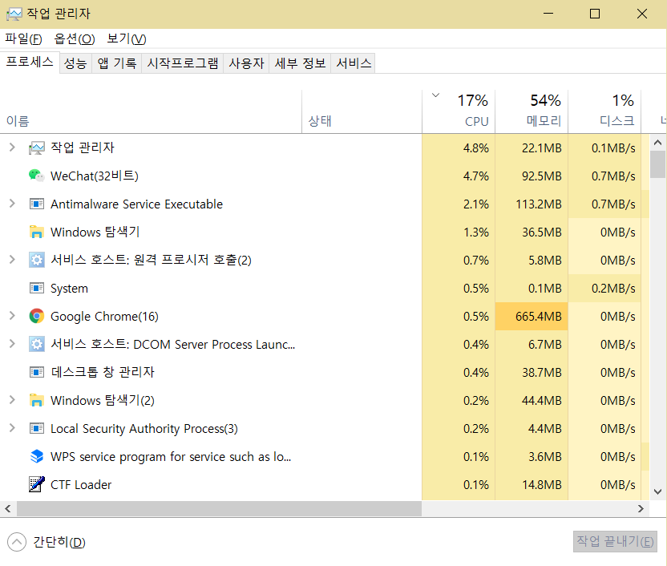This screenshot has width=667, height=566.
Task: Sort by the 디스크 1% column header
Action: 605,111
